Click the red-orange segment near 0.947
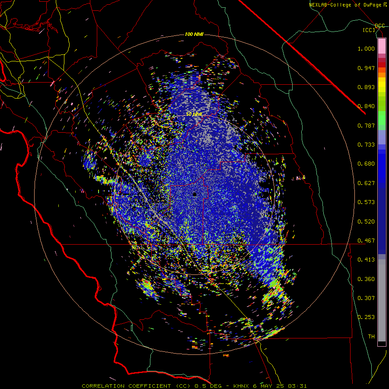Viewport: 389px width, 389px height. [x=382, y=70]
